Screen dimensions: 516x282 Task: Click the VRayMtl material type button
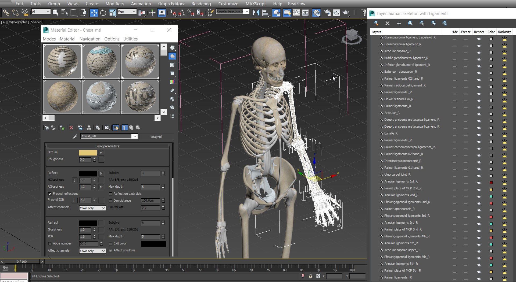pyautogui.click(x=156, y=137)
